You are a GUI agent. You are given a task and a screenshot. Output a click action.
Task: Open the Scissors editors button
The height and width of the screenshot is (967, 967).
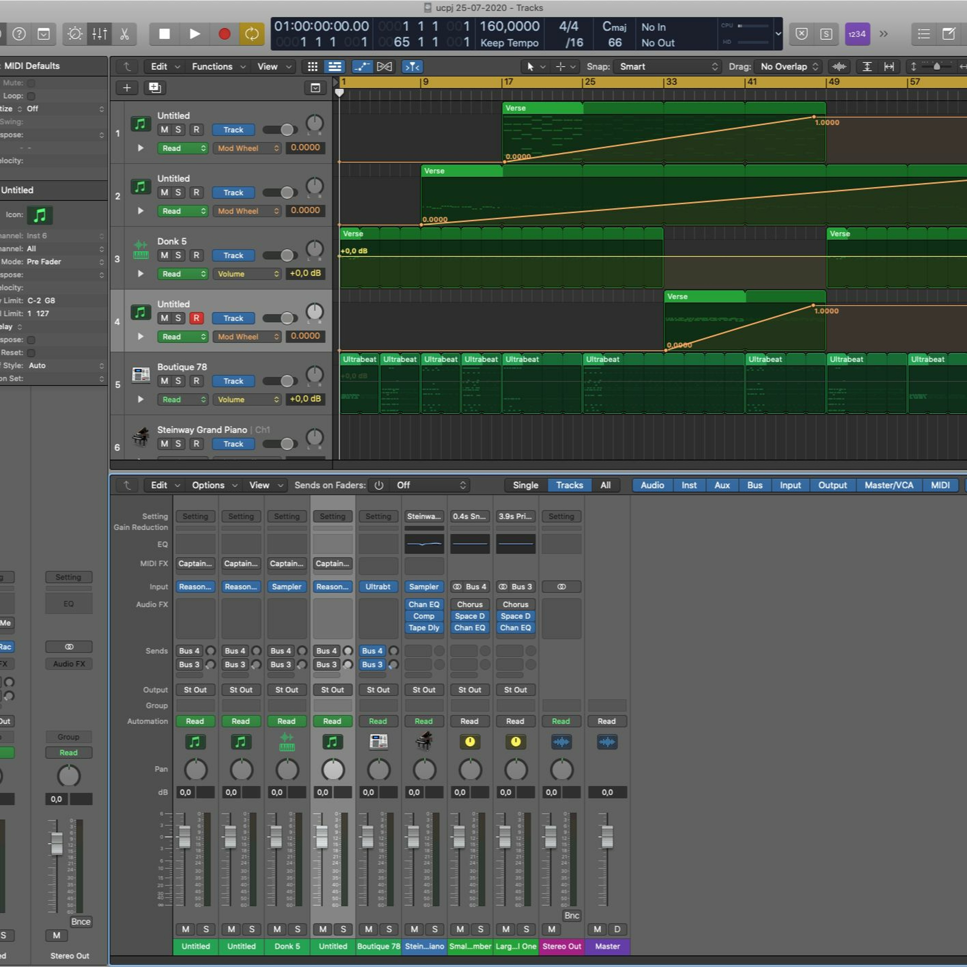pyautogui.click(x=124, y=34)
